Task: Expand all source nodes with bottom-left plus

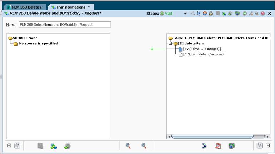Action: (9, 145)
